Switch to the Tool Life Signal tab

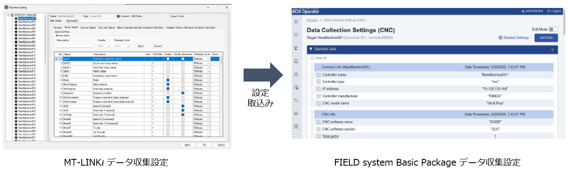pyautogui.click(x=107, y=27)
